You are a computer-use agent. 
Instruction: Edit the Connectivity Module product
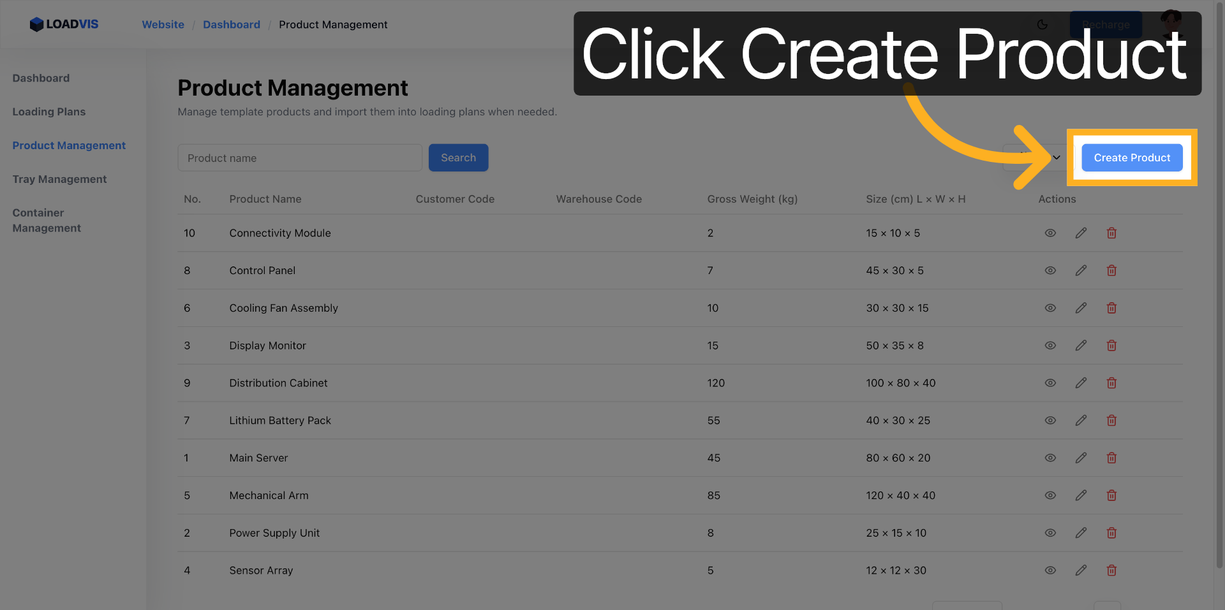pyautogui.click(x=1081, y=233)
